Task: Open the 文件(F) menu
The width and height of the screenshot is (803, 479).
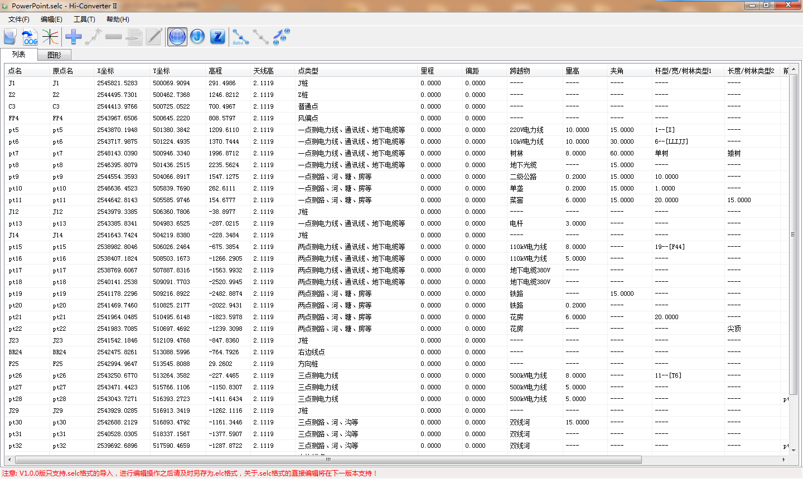Action: [x=19, y=19]
